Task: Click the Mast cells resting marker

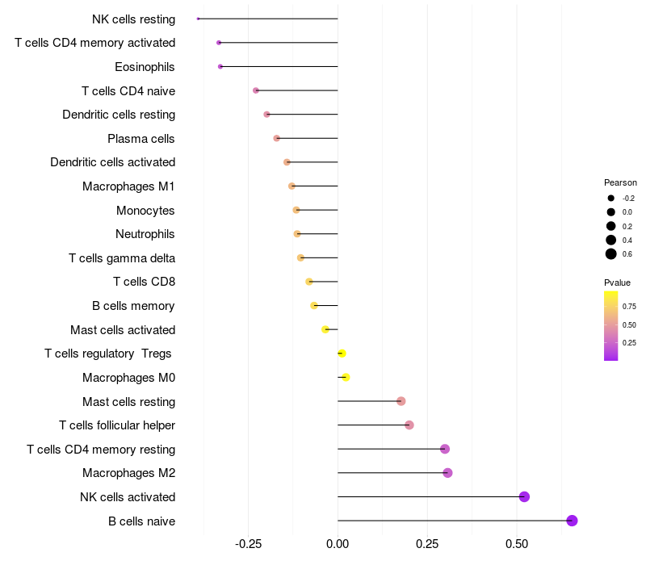Action: [x=401, y=401]
